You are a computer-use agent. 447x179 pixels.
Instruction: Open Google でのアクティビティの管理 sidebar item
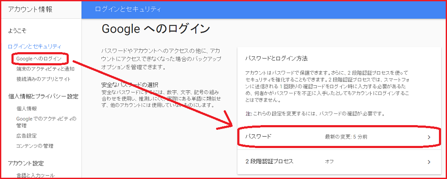tap(46, 122)
